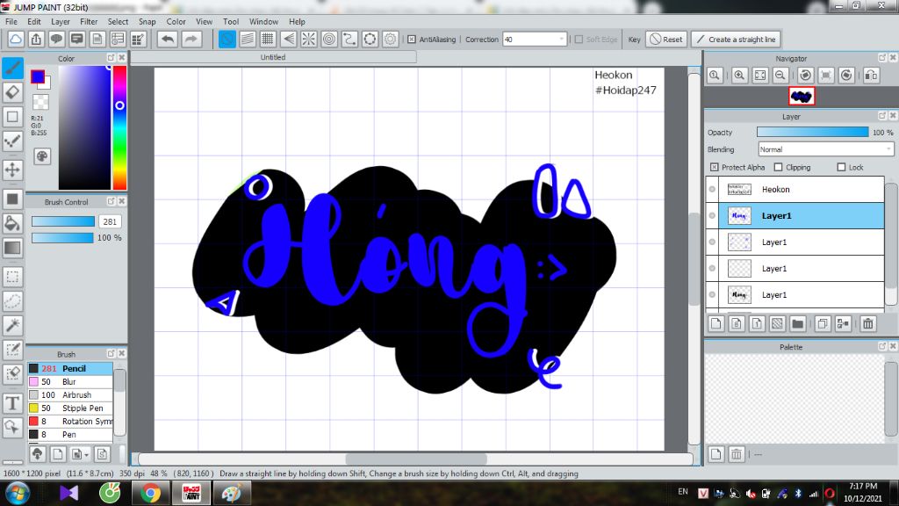Toggle visibility of the selected Layer1

tap(712, 216)
